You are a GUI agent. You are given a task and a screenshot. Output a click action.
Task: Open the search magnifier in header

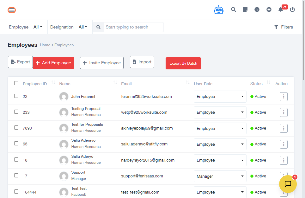(234, 10)
